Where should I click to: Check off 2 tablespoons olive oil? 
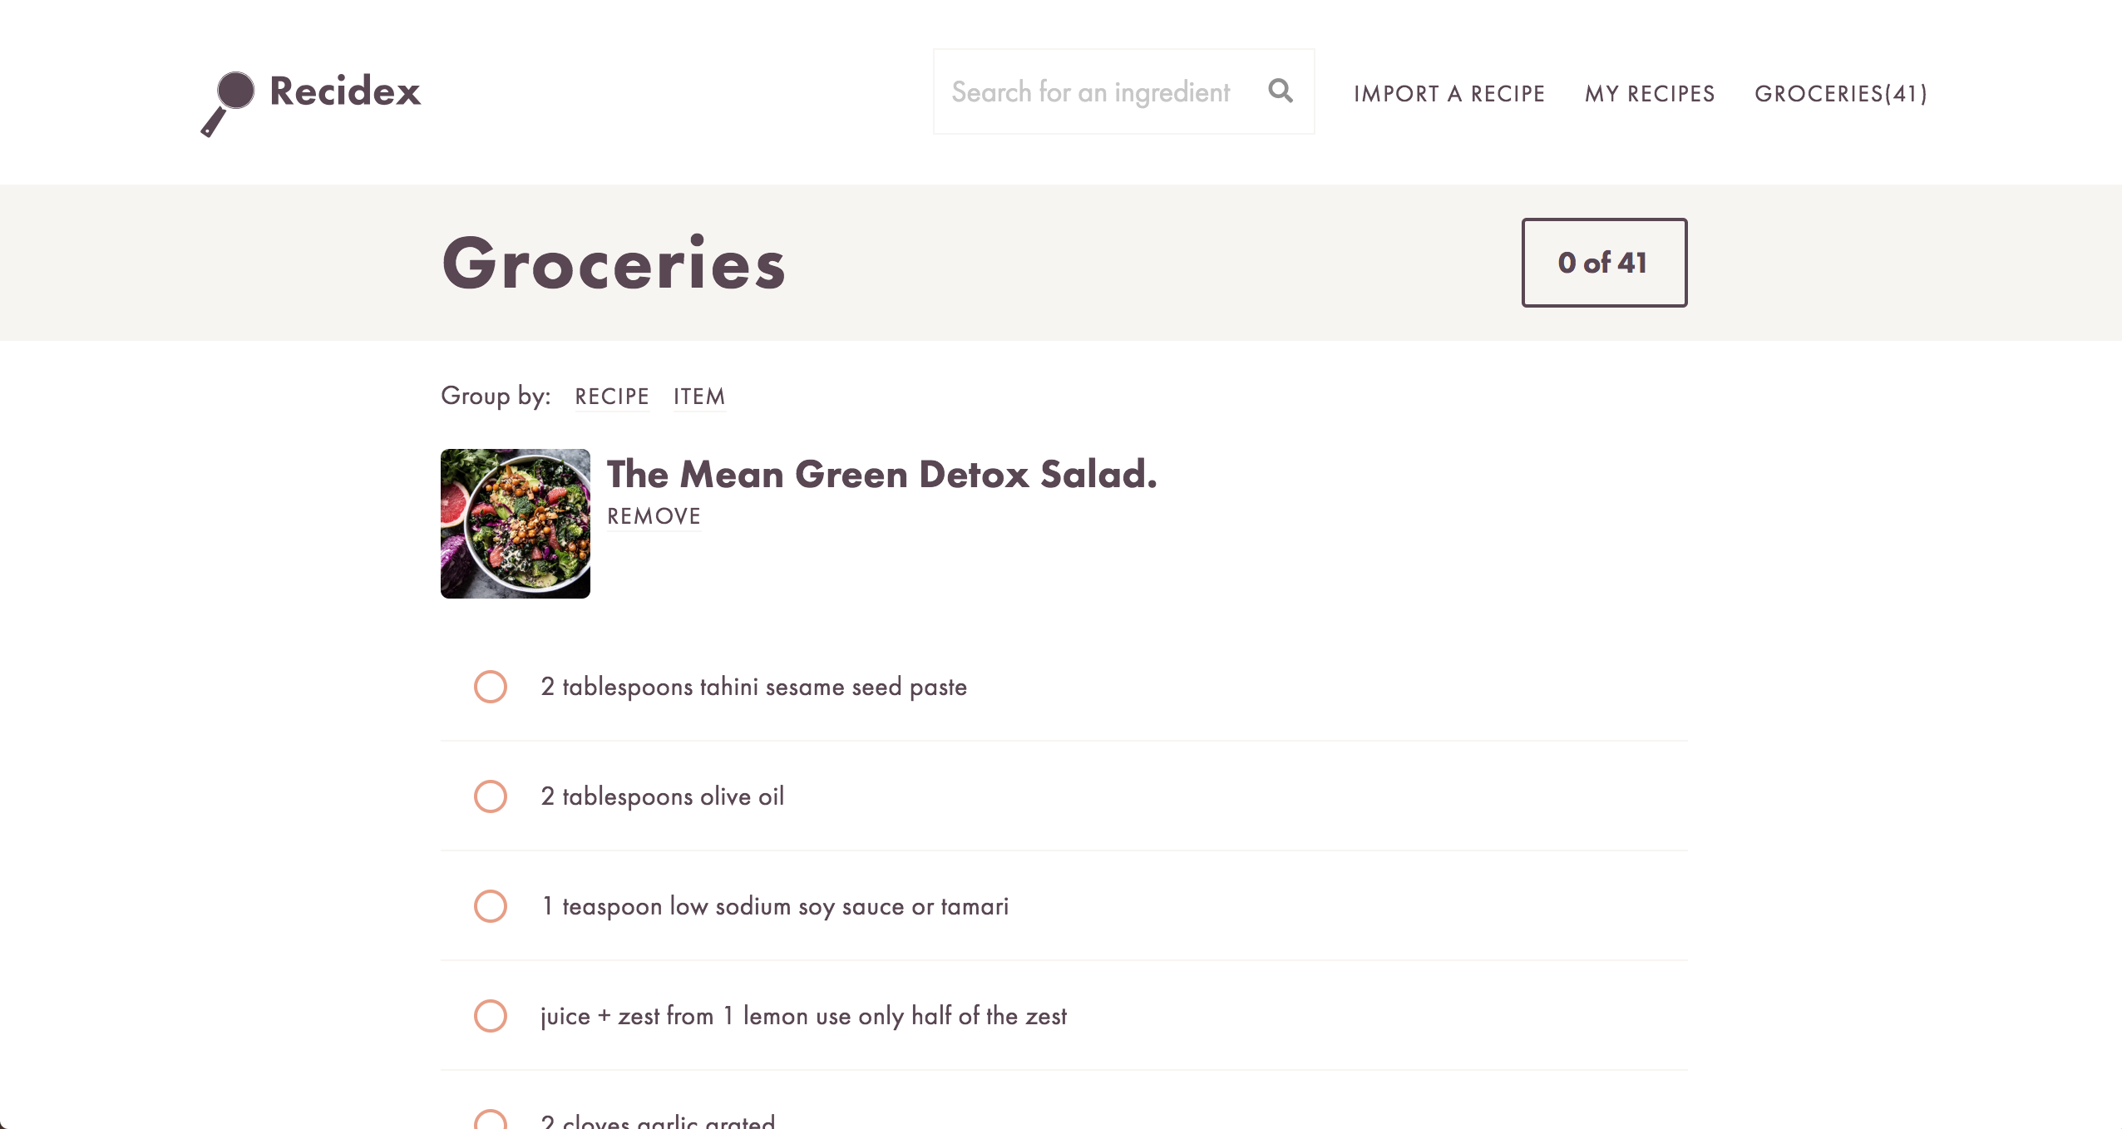coord(491,796)
